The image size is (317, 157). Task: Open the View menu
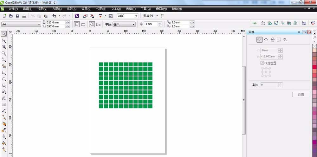tap(42, 9)
